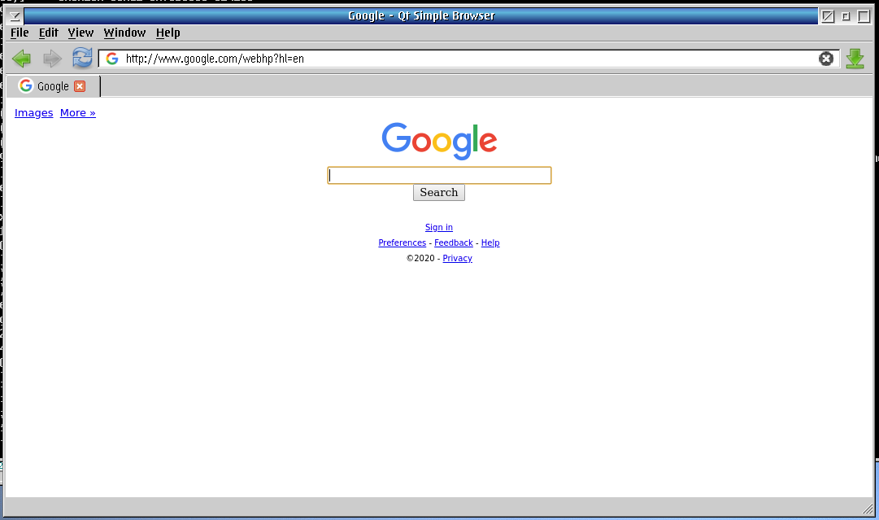The height and width of the screenshot is (520, 879).
Task: Open the View menu
Action: pyautogui.click(x=81, y=33)
